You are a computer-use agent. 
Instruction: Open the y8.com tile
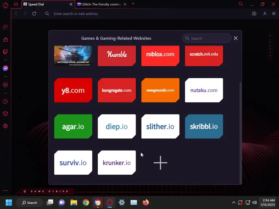click(73, 90)
